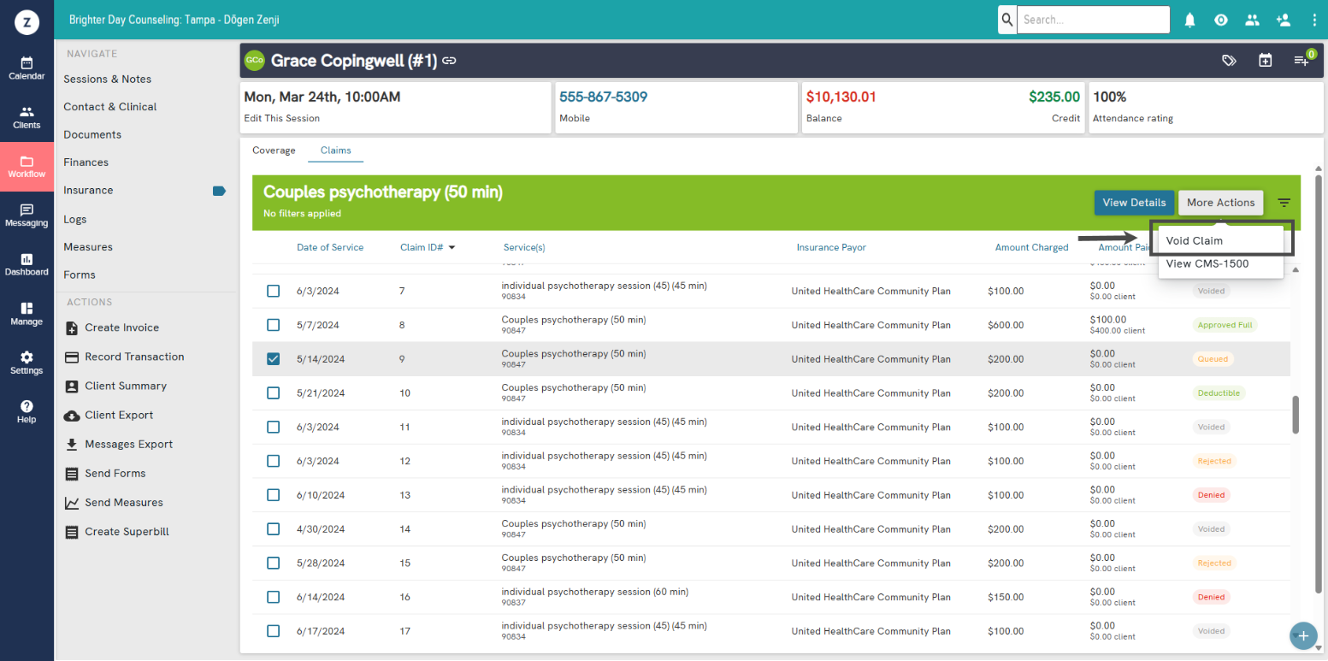The width and height of the screenshot is (1328, 661).
Task: Open the Dashboard sidebar icon
Action: point(27,264)
